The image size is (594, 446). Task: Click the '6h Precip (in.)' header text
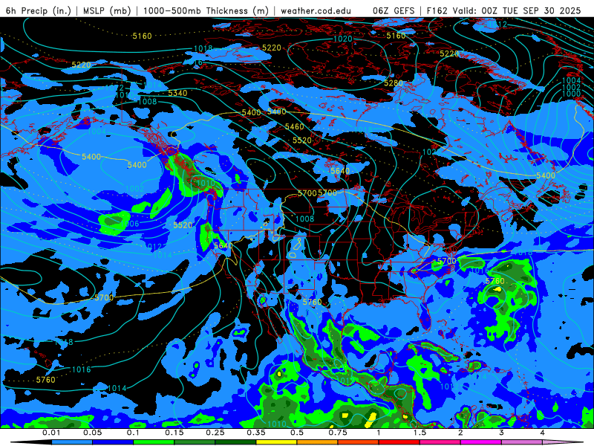tap(39, 10)
